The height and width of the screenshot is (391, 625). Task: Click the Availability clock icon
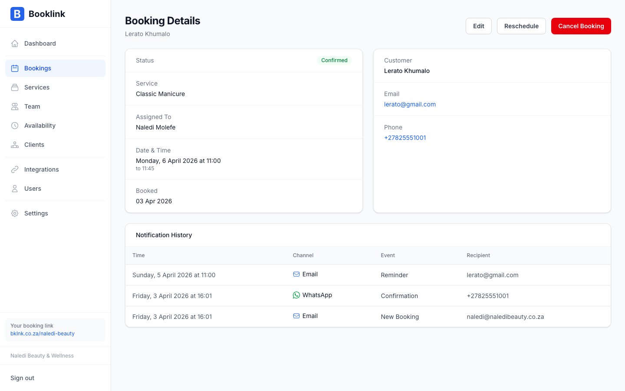pyautogui.click(x=15, y=126)
